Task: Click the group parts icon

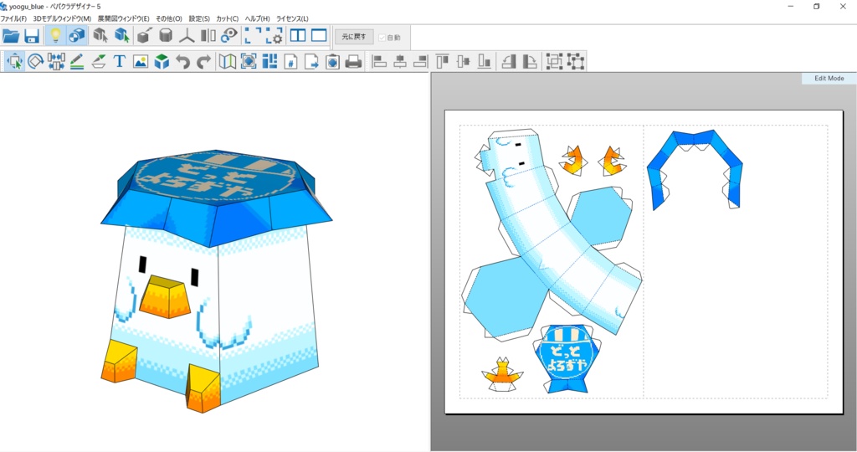Action: point(554,61)
